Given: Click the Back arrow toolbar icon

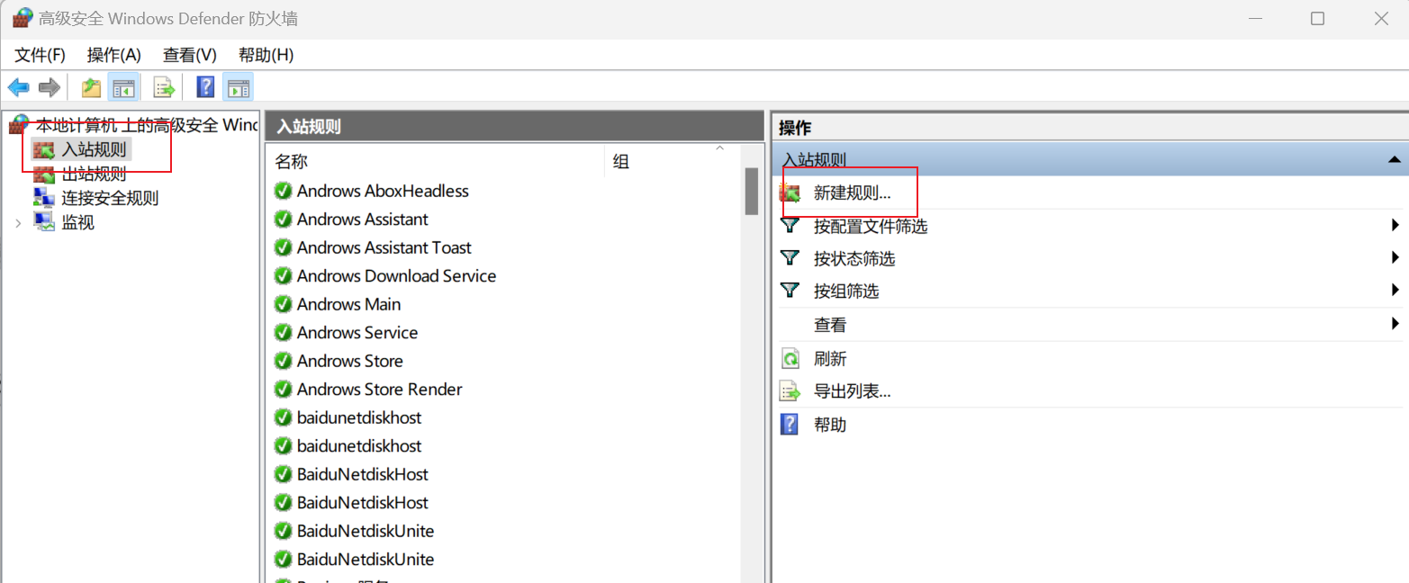Looking at the screenshot, I should point(19,87).
